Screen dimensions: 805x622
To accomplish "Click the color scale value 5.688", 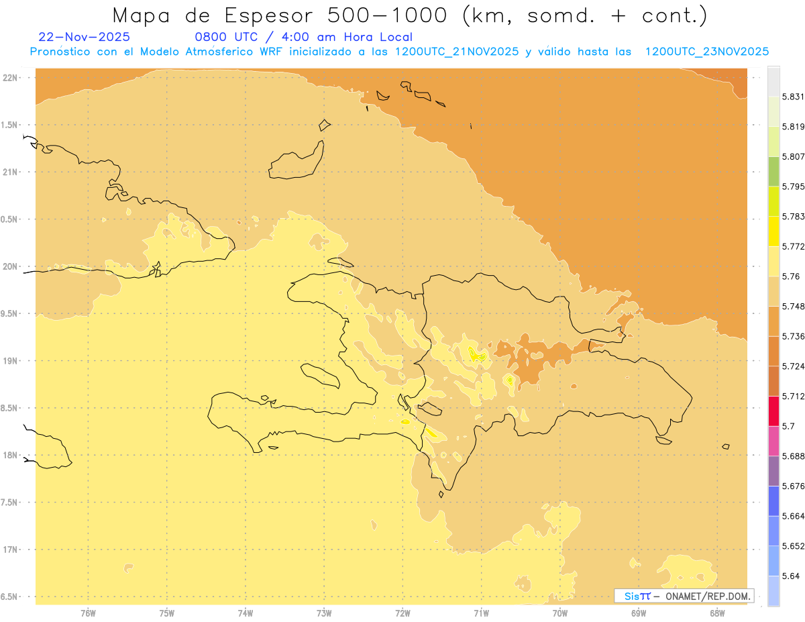I will pyautogui.click(x=793, y=456).
